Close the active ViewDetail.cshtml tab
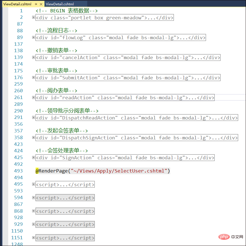 click(41, 4)
